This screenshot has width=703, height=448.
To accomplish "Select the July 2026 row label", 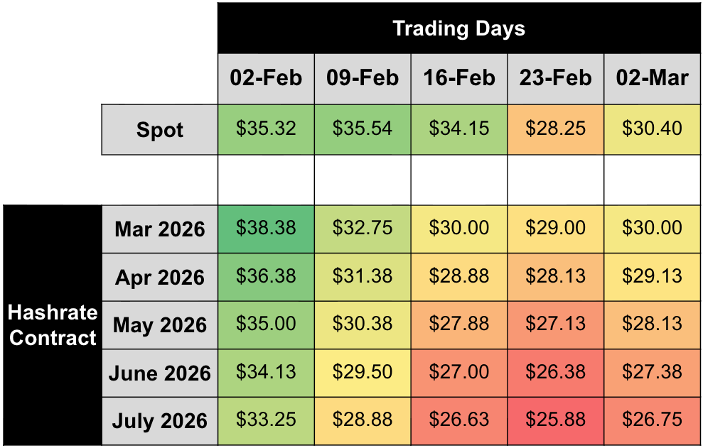I will [x=160, y=421].
